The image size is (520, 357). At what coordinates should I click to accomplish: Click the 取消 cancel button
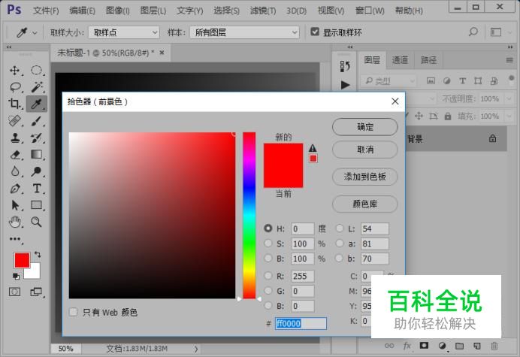tap(364, 150)
